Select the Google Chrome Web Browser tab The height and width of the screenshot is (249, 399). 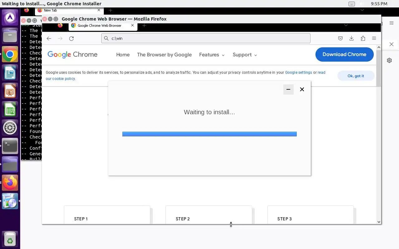[x=103, y=26]
